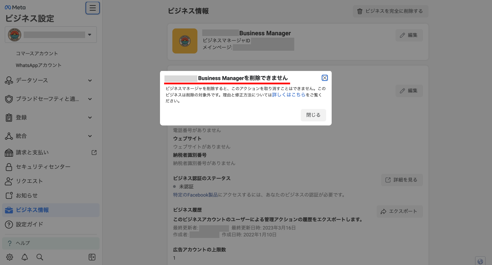Click the 登録 clipboard icon
The width and height of the screenshot is (492, 265).
pyautogui.click(x=9, y=118)
